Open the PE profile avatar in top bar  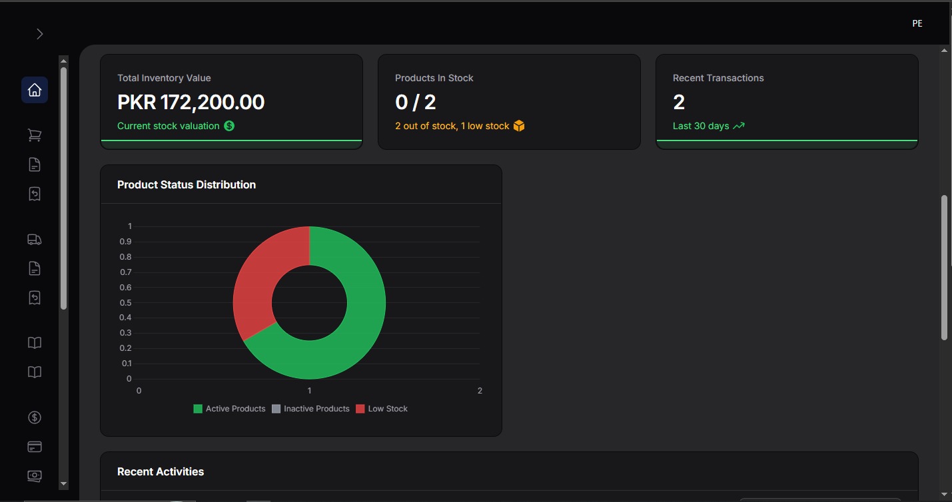click(917, 23)
